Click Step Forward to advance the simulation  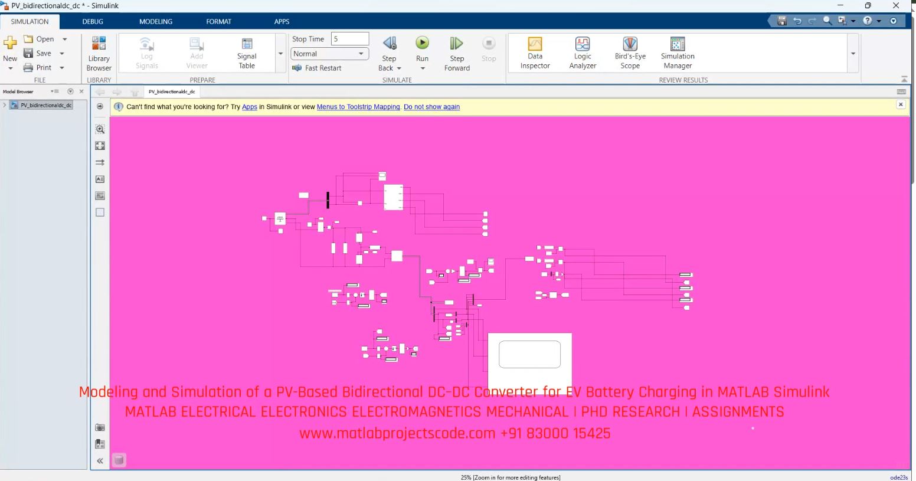pyautogui.click(x=456, y=53)
